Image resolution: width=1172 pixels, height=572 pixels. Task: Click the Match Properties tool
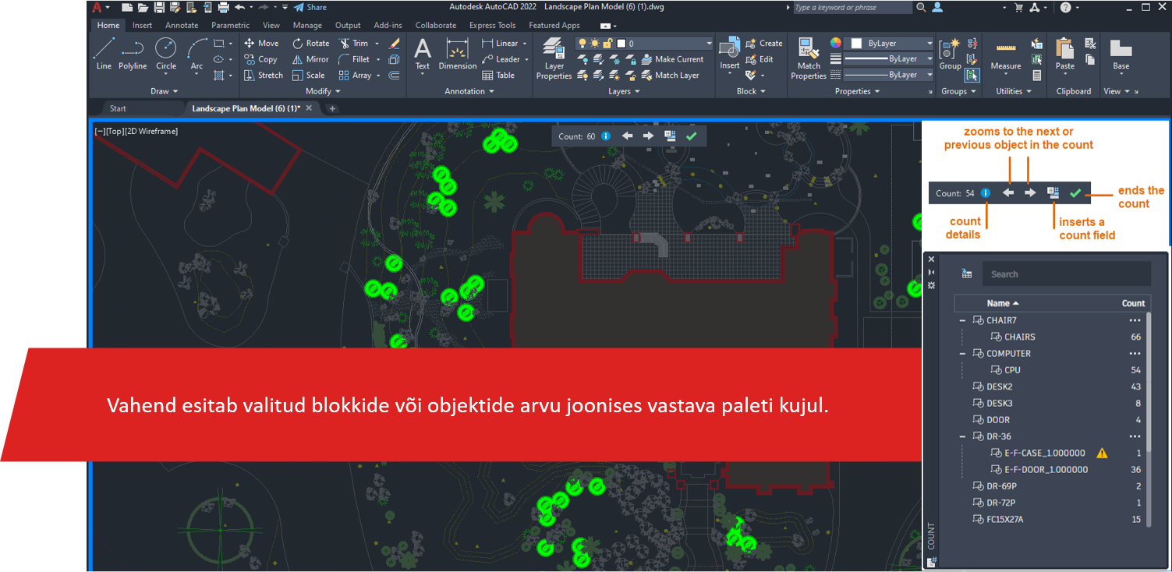(x=809, y=59)
